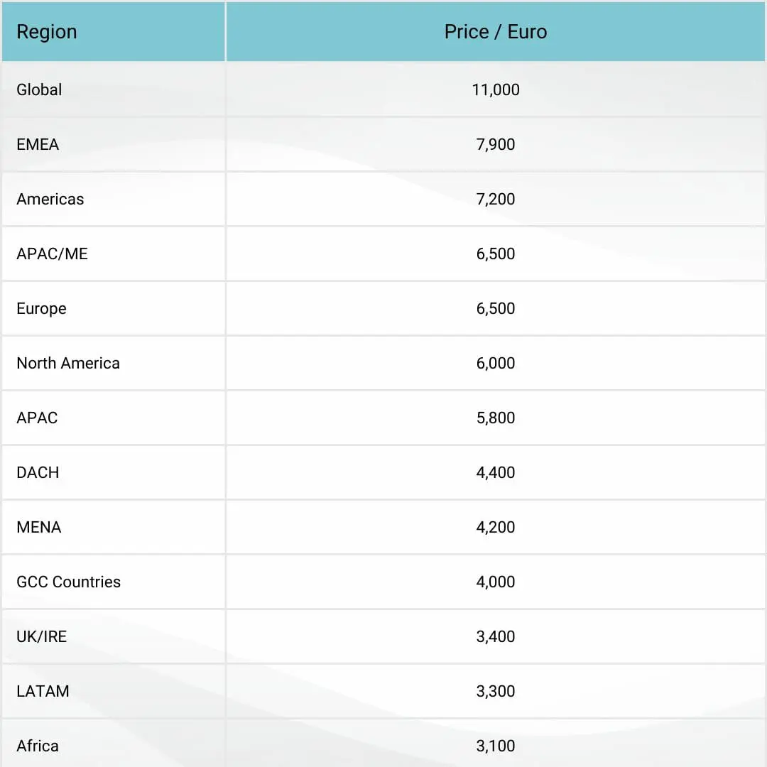Click the 5,800 price for APAC

[496, 418]
